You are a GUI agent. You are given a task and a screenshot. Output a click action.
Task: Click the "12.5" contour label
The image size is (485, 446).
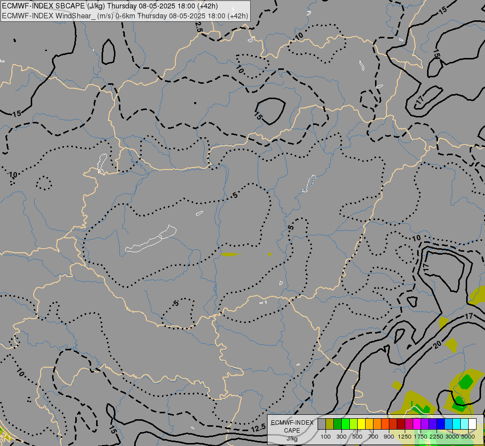coord(258,428)
